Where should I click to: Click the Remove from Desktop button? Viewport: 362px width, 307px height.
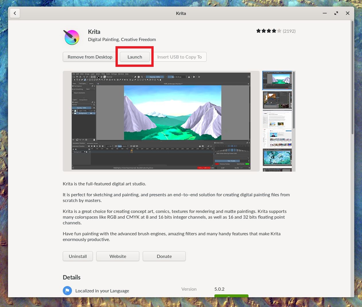90,57
